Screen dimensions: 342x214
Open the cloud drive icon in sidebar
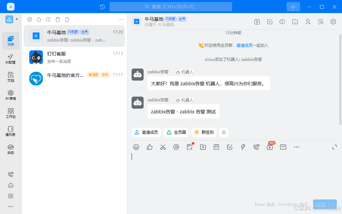pyautogui.click(x=11, y=185)
